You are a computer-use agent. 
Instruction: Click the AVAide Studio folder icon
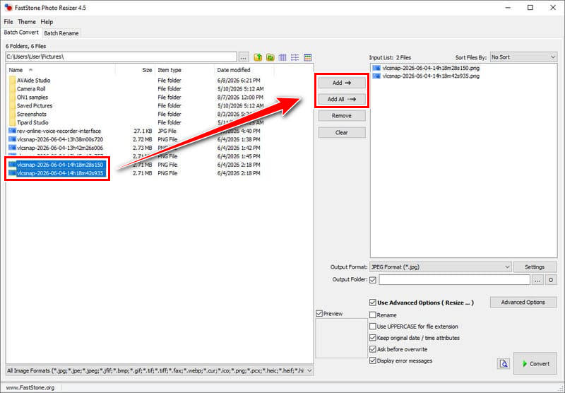(12, 80)
